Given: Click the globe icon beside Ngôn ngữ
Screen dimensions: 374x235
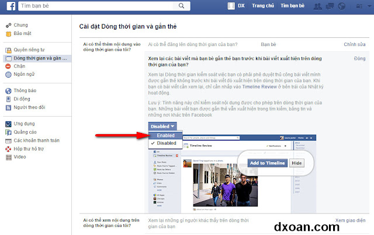Looking at the screenshot, I should pyautogui.click(x=8, y=75).
